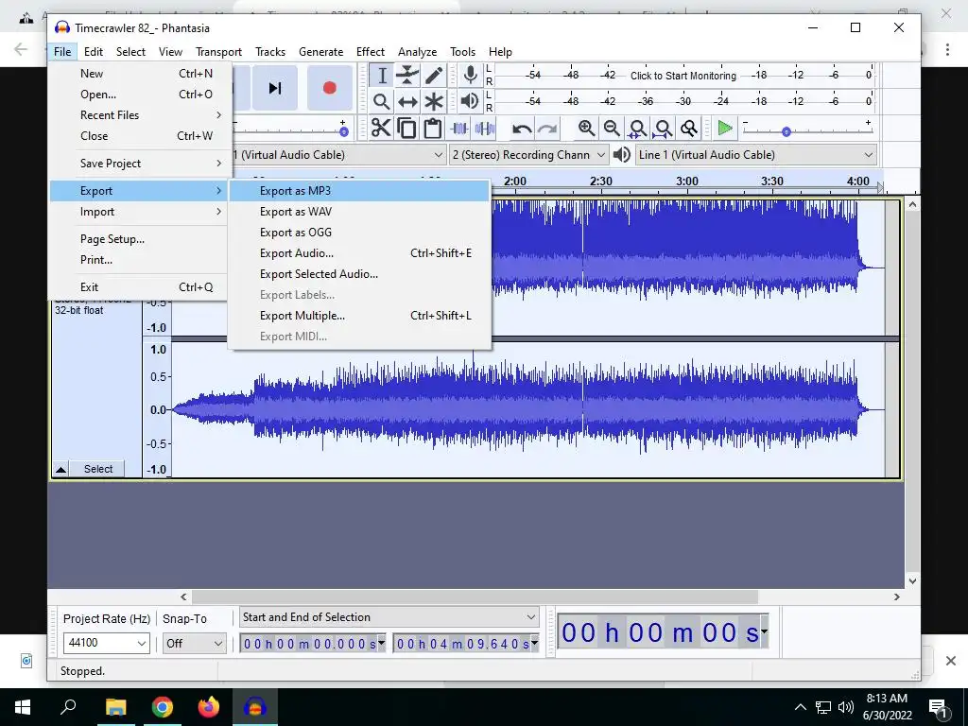This screenshot has width=968, height=726.
Task: Open Firefox from the taskbar
Action: tap(209, 707)
